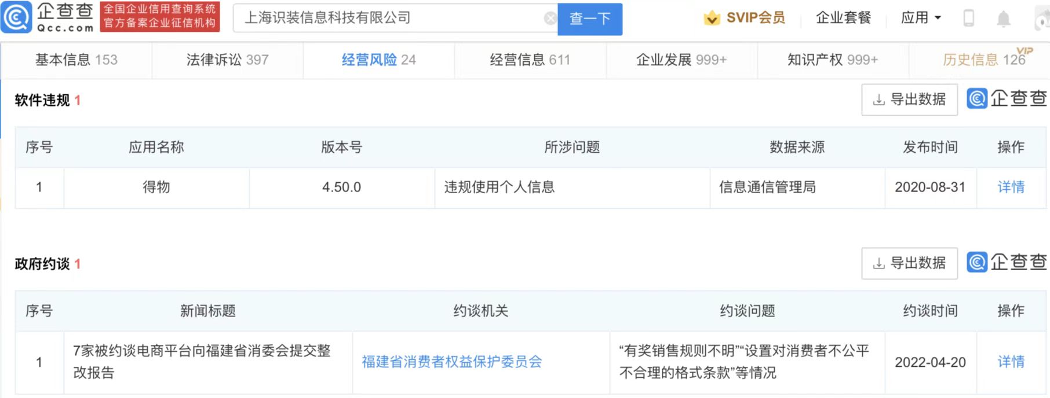This screenshot has height=398, width=1050.
Task: Clear the search box with the X icon
Action: (x=550, y=19)
